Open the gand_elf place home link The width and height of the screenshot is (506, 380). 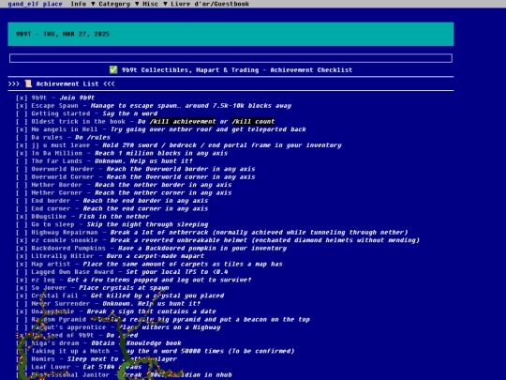35,4
